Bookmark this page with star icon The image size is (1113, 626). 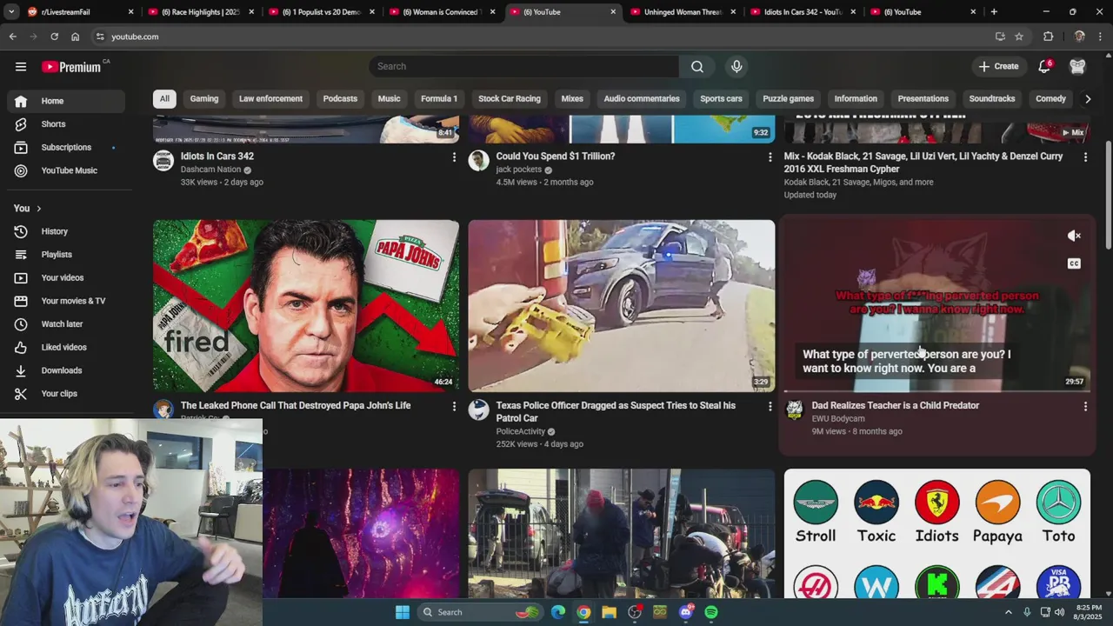pyautogui.click(x=1019, y=37)
